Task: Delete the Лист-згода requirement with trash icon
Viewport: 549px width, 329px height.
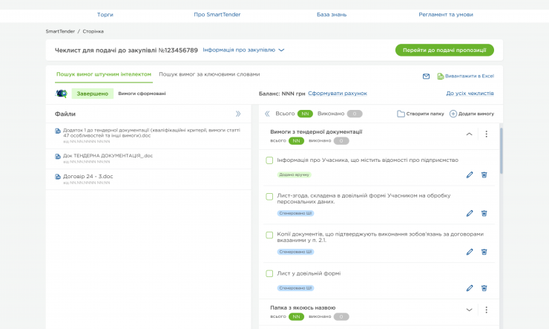Action: pyautogui.click(x=484, y=213)
